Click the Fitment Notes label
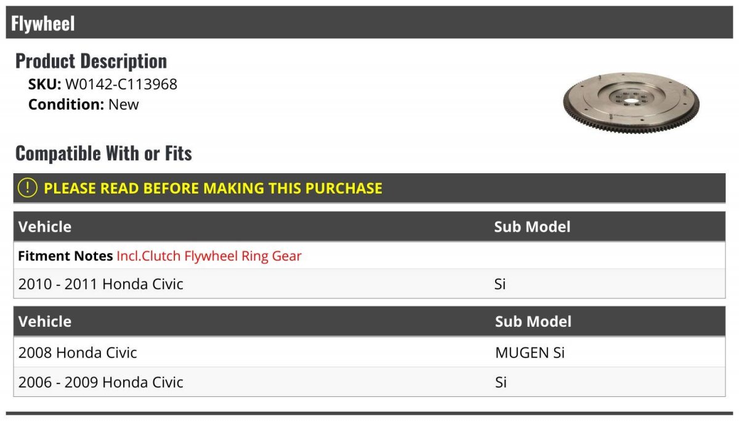This screenshot has height=421, width=739. pos(65,256)
